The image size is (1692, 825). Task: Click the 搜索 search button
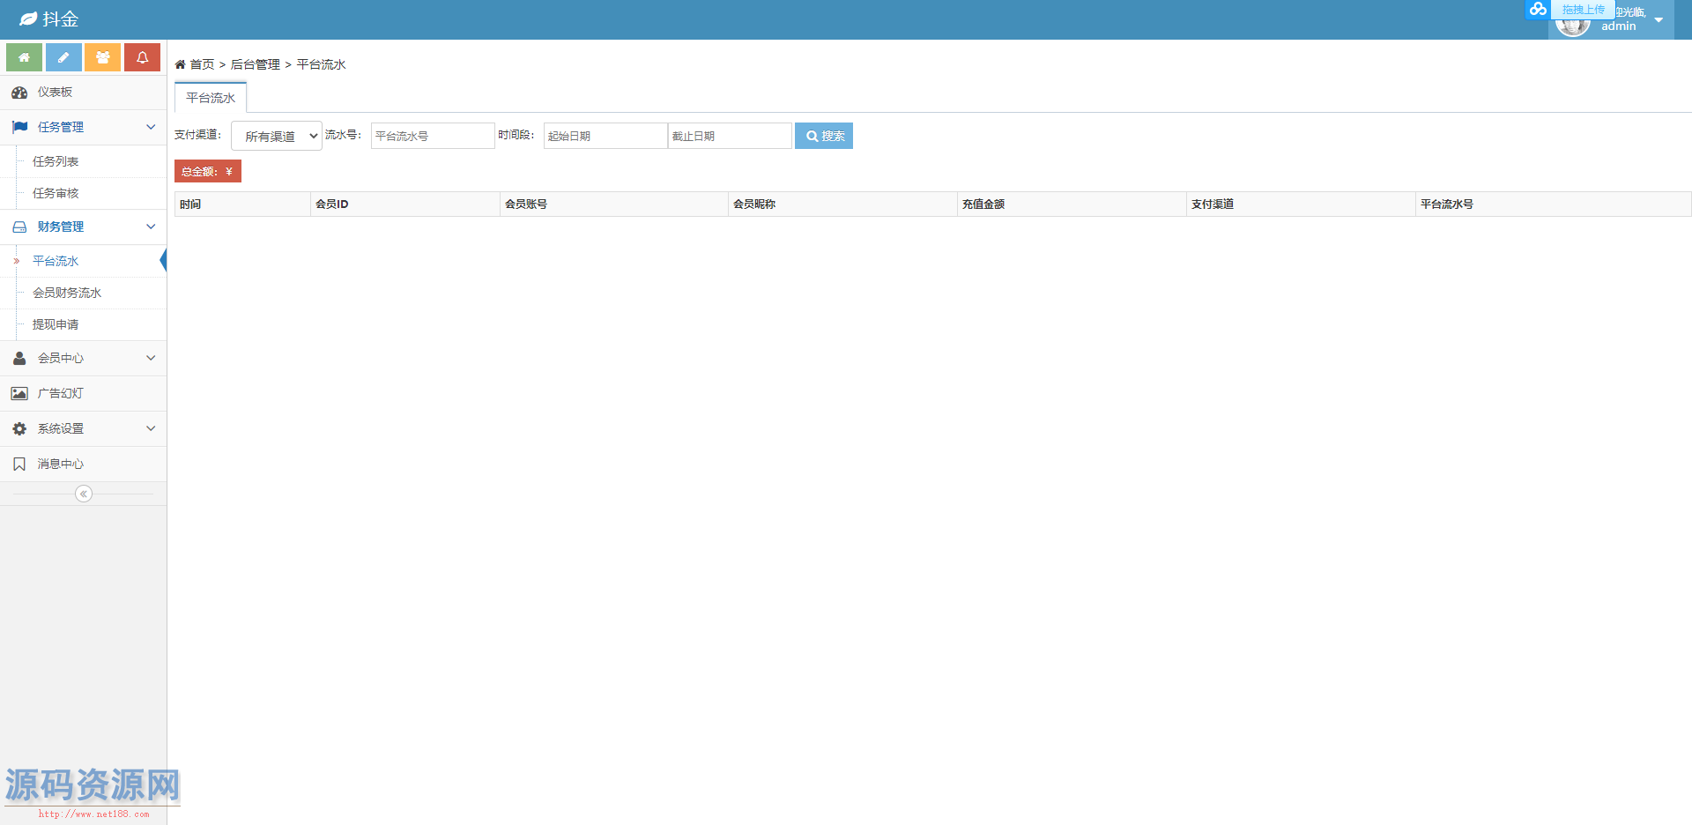(824, 136)
